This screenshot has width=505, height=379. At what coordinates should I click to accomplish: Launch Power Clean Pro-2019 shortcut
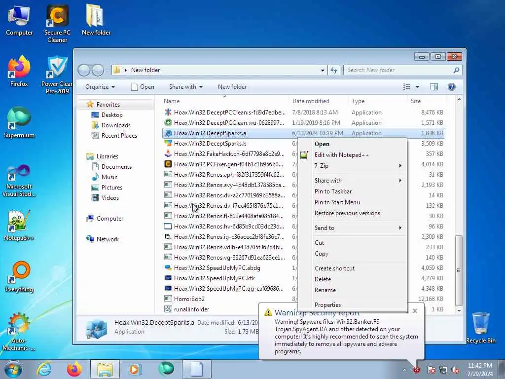[x=57, y=75]
